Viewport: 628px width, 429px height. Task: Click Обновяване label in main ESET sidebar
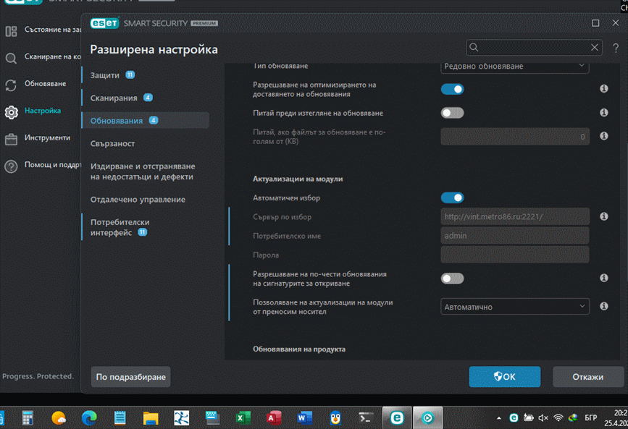point(45,84)
